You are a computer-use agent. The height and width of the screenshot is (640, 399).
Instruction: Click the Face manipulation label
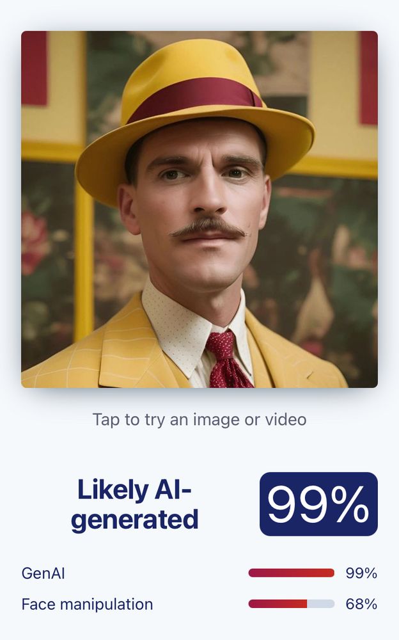[88, 604]
